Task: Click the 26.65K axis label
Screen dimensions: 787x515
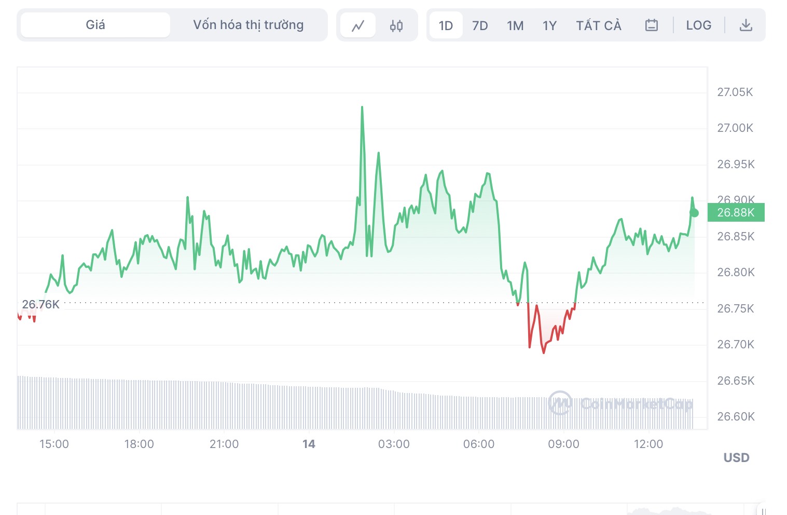Action: click(736, 381)
